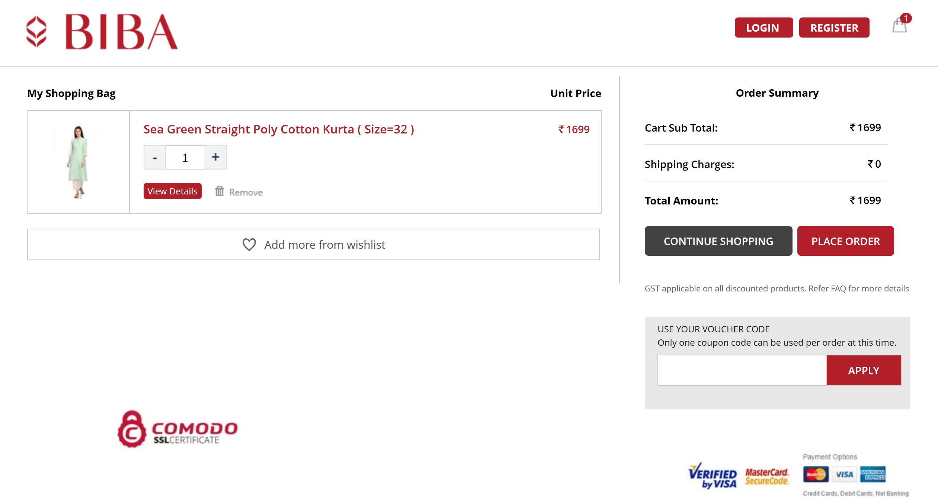
Task: Click the trash icon to remove item
Action: [220, 191]
